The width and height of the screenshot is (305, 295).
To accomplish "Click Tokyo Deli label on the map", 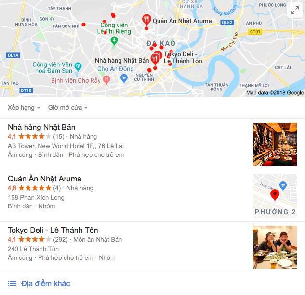I will (183, 58).
